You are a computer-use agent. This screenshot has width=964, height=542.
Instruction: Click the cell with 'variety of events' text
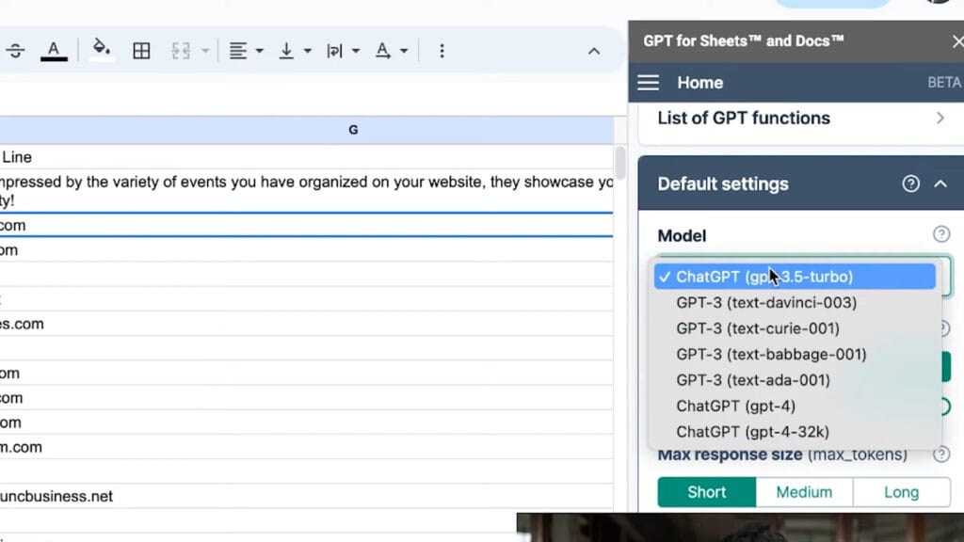tap(306, 190)
